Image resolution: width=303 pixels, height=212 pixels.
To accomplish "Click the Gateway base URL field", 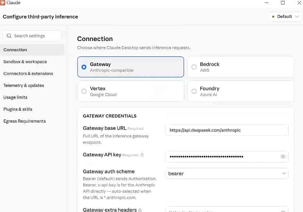I will point(227,130).
